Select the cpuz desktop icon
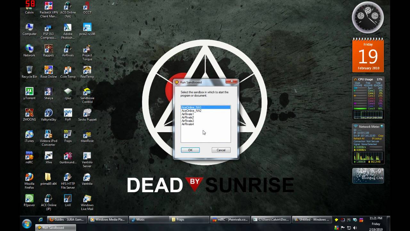Viewport: 410px width, 231px height. click(x=68, y=93)
